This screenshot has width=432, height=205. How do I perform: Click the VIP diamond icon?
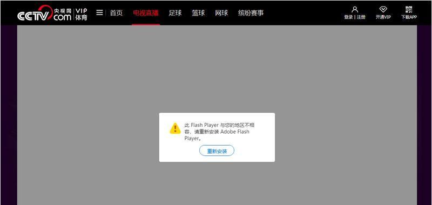(383, 10)
